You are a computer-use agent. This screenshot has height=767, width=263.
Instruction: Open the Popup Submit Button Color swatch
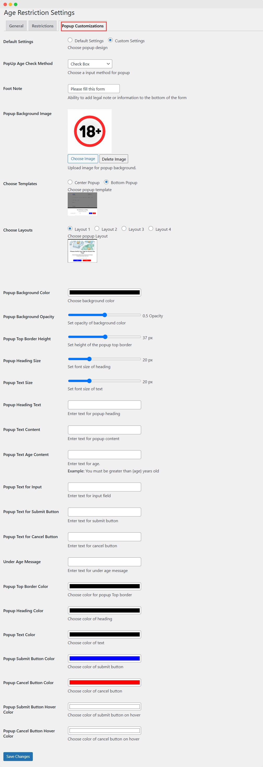(104, 658)
